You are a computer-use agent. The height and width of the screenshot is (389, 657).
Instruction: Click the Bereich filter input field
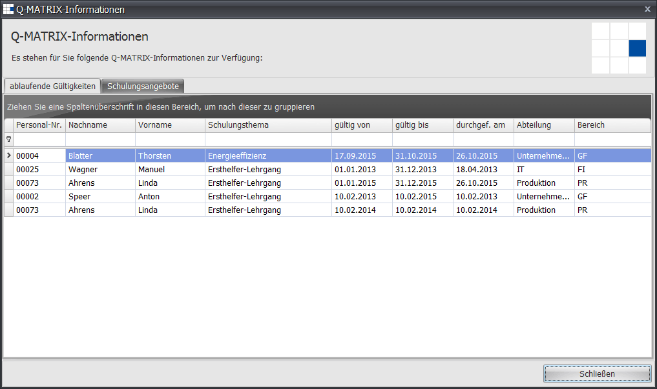(612, 139)
